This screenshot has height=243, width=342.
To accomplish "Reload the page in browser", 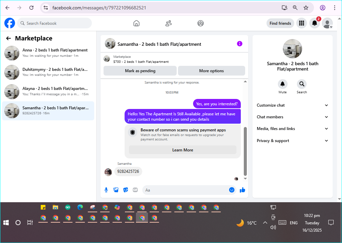I will coord(31,8).
